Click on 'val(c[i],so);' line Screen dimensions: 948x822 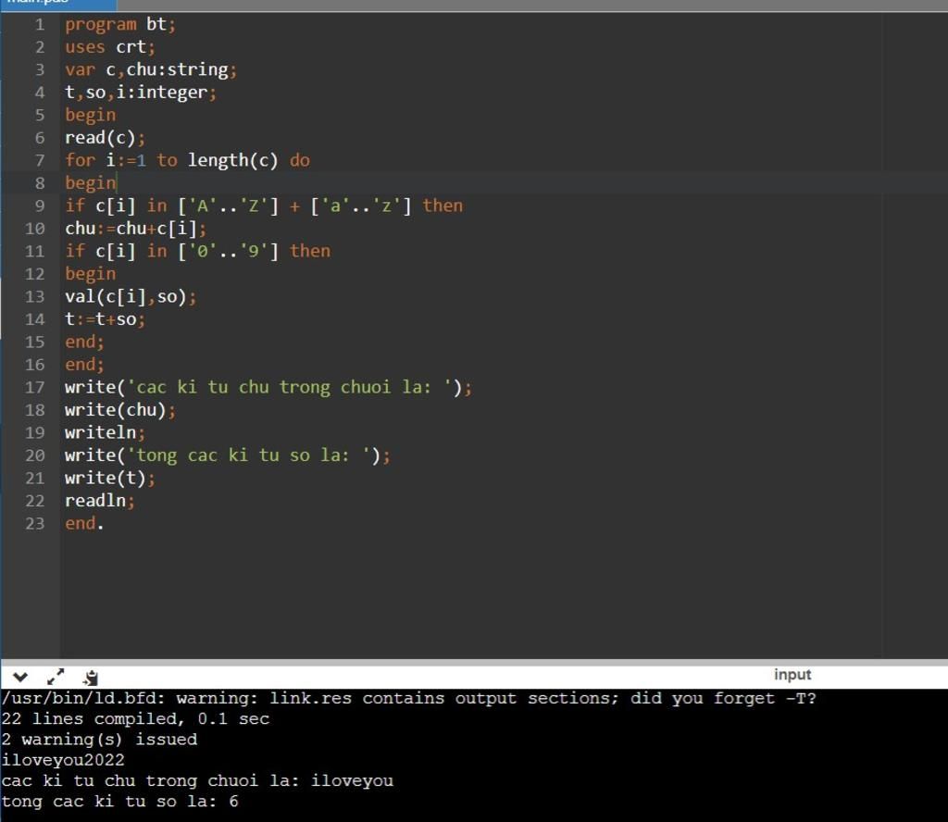click(130, 297)
